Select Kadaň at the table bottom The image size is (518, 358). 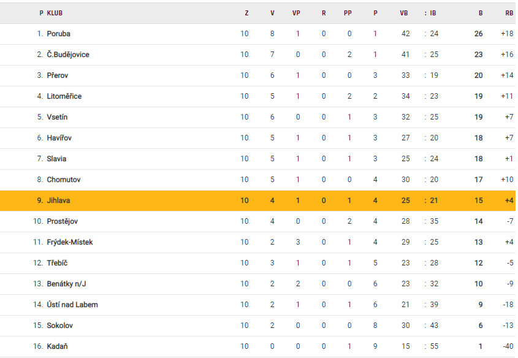(57, 346)
